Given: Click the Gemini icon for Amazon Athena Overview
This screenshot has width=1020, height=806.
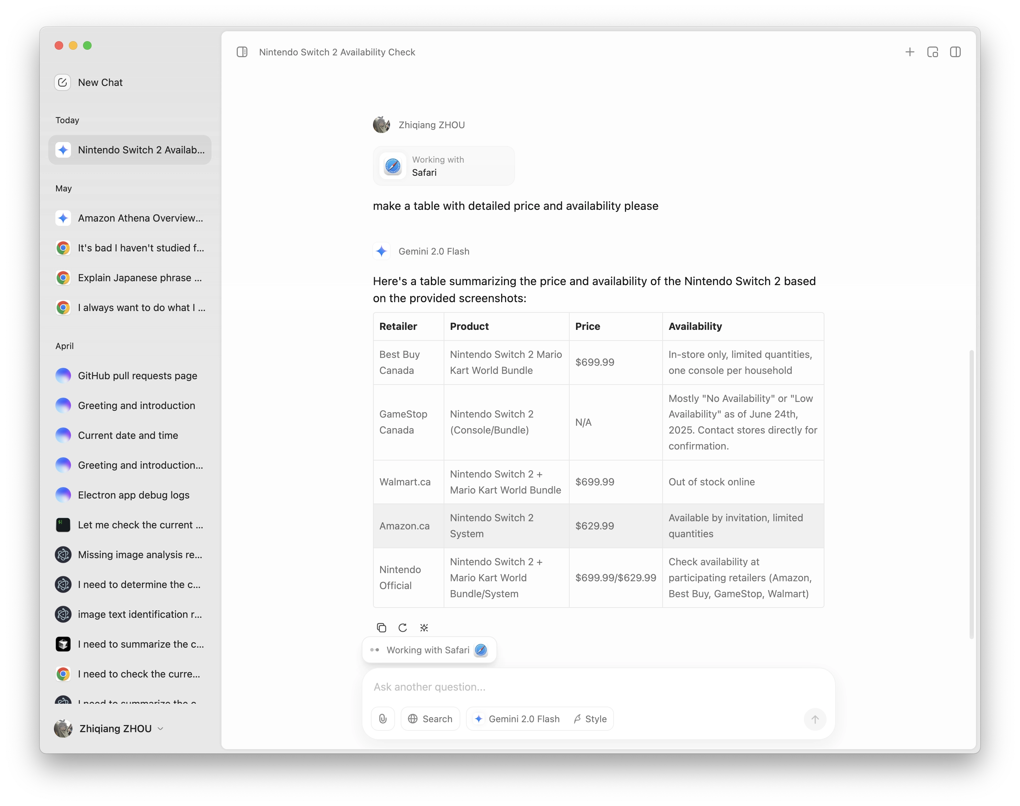Looking at the screenshot, I should coord(63,218).
